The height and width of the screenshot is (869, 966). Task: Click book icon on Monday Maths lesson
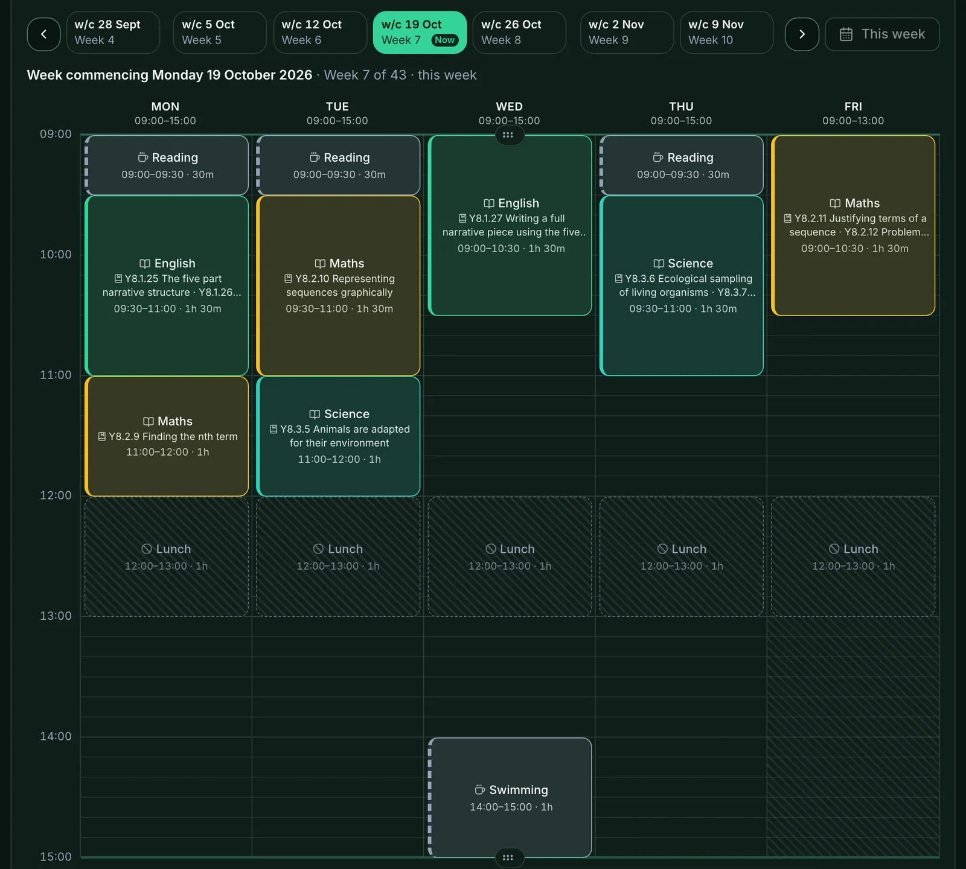[x=149, y=422]
